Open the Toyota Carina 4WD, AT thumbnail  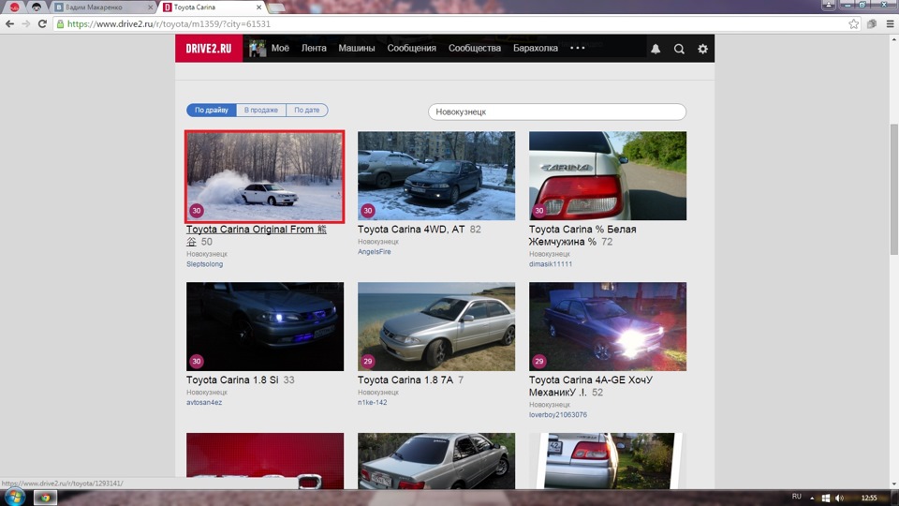click(x=436, y=175)
